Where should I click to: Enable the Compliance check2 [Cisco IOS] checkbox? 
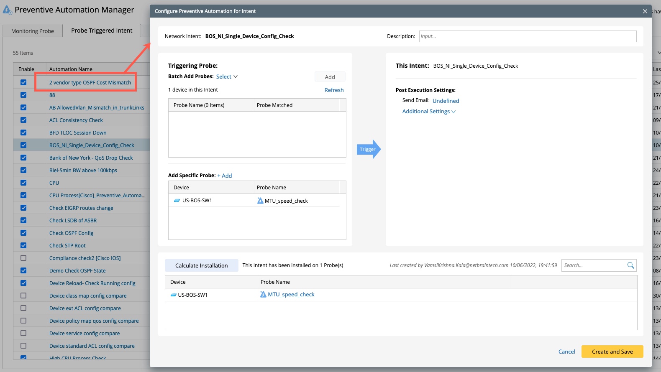tap(23, 258)
